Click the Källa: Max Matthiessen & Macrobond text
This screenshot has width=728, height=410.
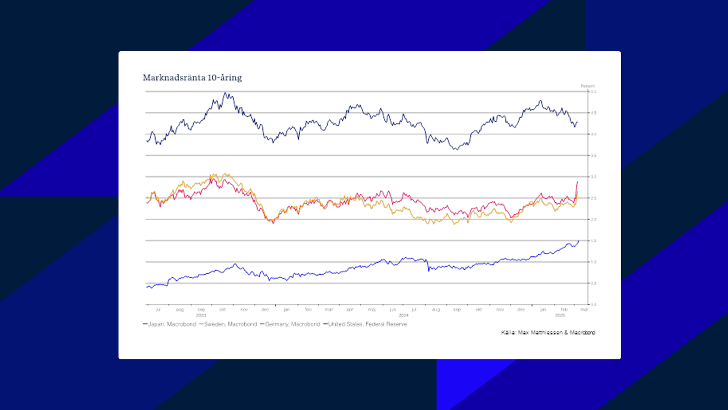point(548,333)
